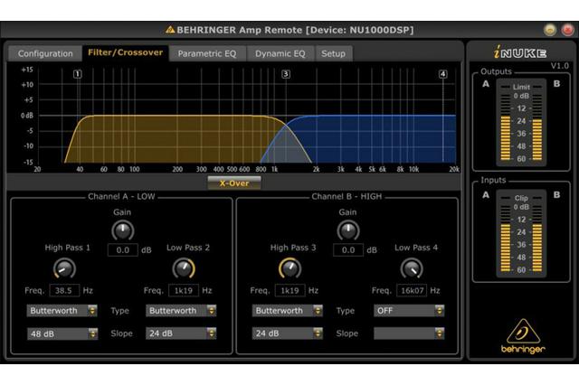Open Low Pass 2 24 dB slope dropdown
Viewport: 579px width, 385px height.
click(x=181, y=333)
